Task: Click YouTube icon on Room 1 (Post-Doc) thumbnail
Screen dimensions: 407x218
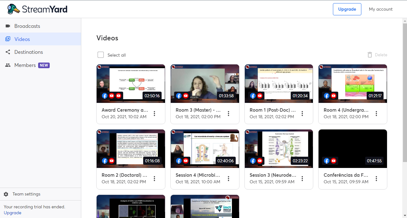Action: click(x=260, y=96)
